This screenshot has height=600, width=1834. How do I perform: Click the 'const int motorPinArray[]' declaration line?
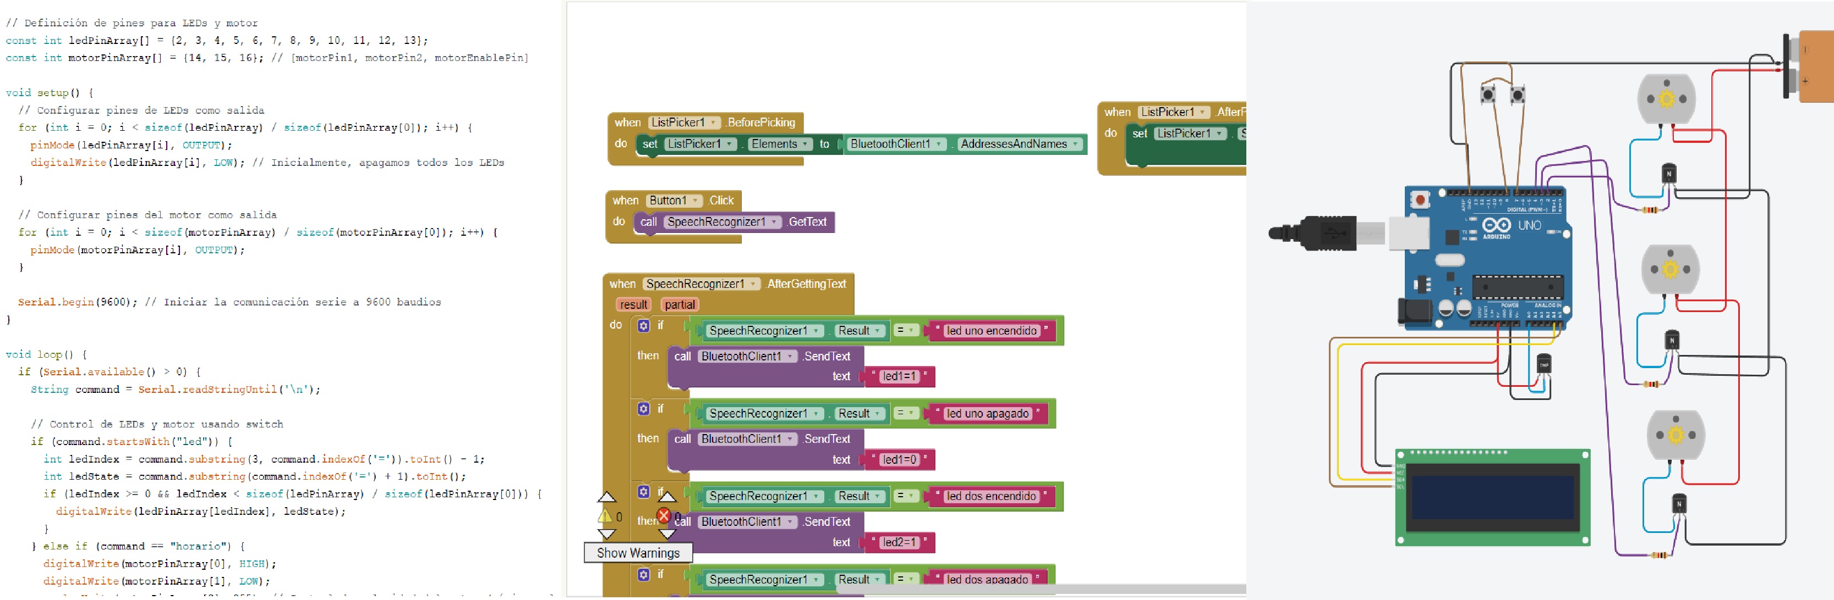point(267,58)
